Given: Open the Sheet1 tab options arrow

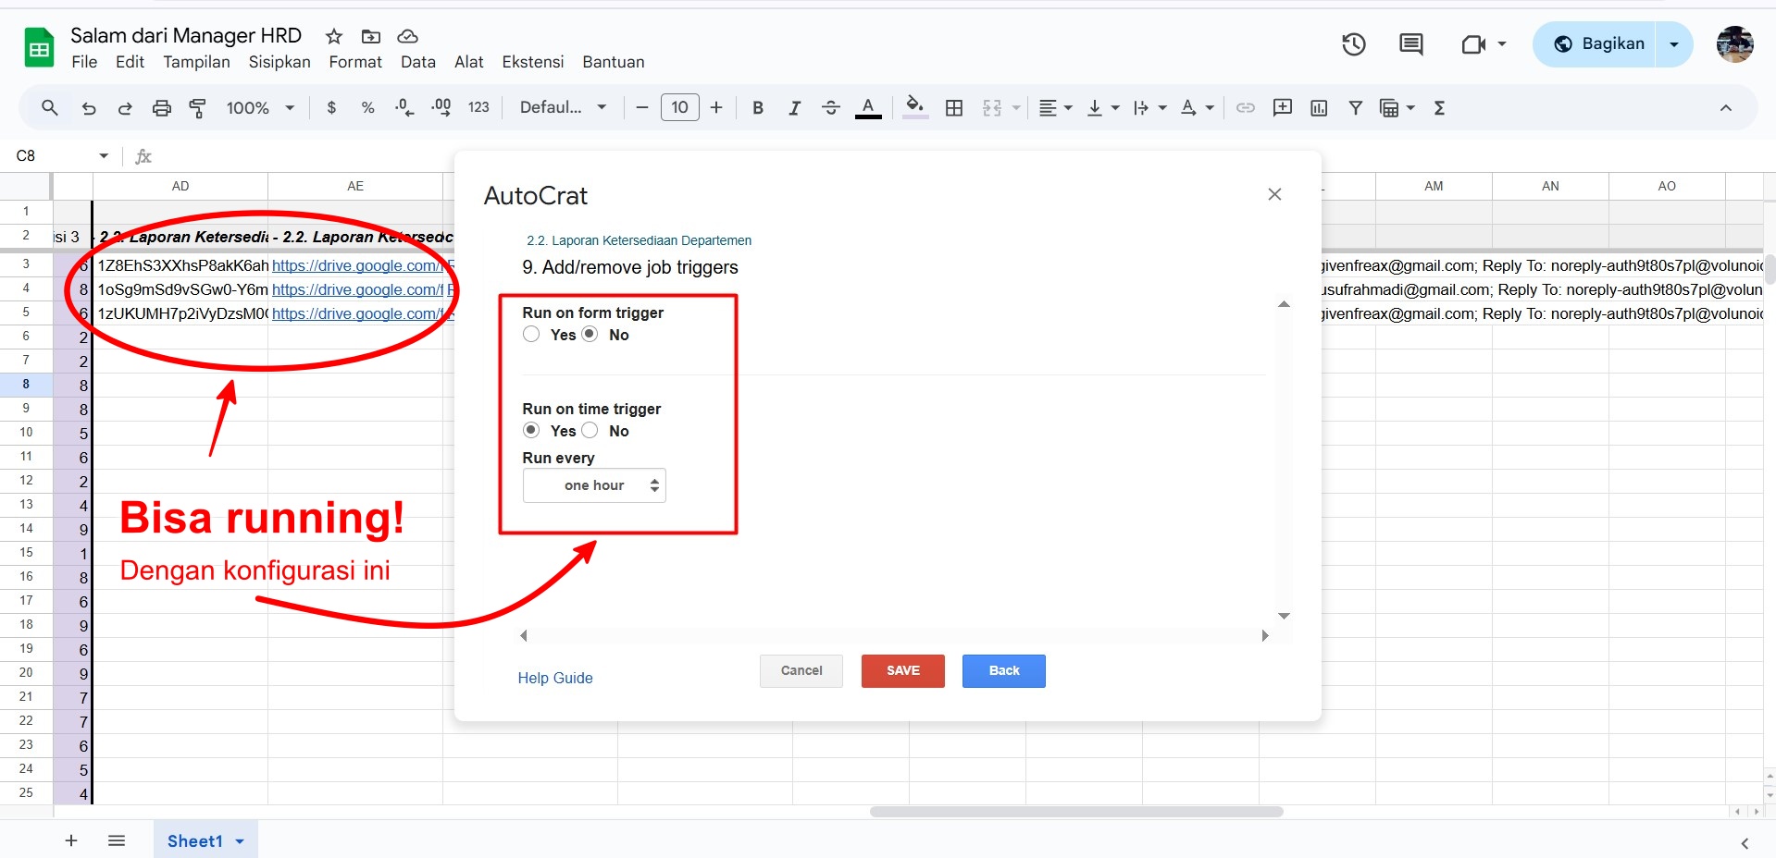Looking at the screenshot, I should (240, 841).
